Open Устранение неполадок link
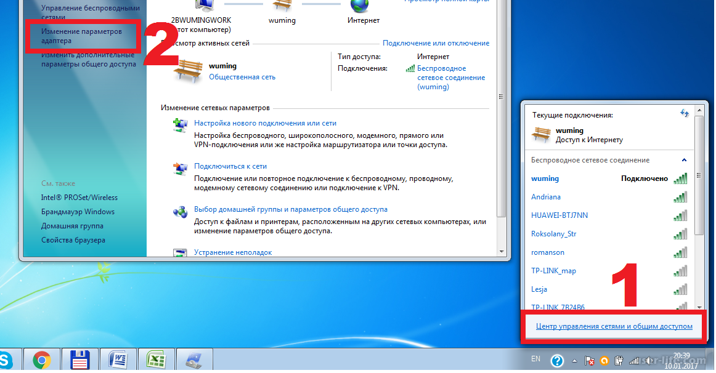Screen dimensions: 716x373 click(233, 252)
